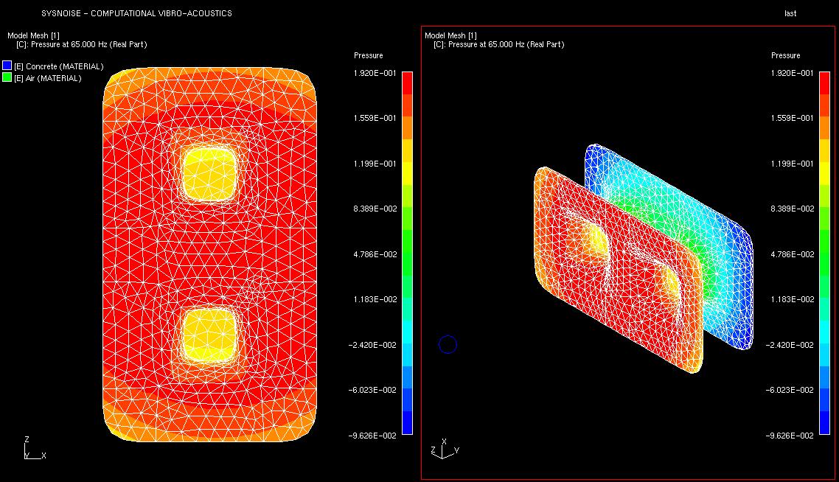Click the upper yellow opening on front-view mesh
Viewport: 839px width, 482px height.
pos(209,175)
